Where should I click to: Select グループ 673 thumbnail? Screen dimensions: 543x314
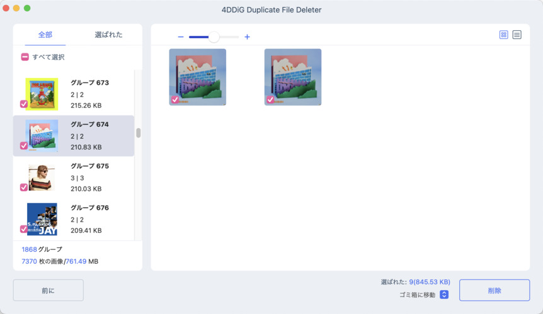pos(42,94)
